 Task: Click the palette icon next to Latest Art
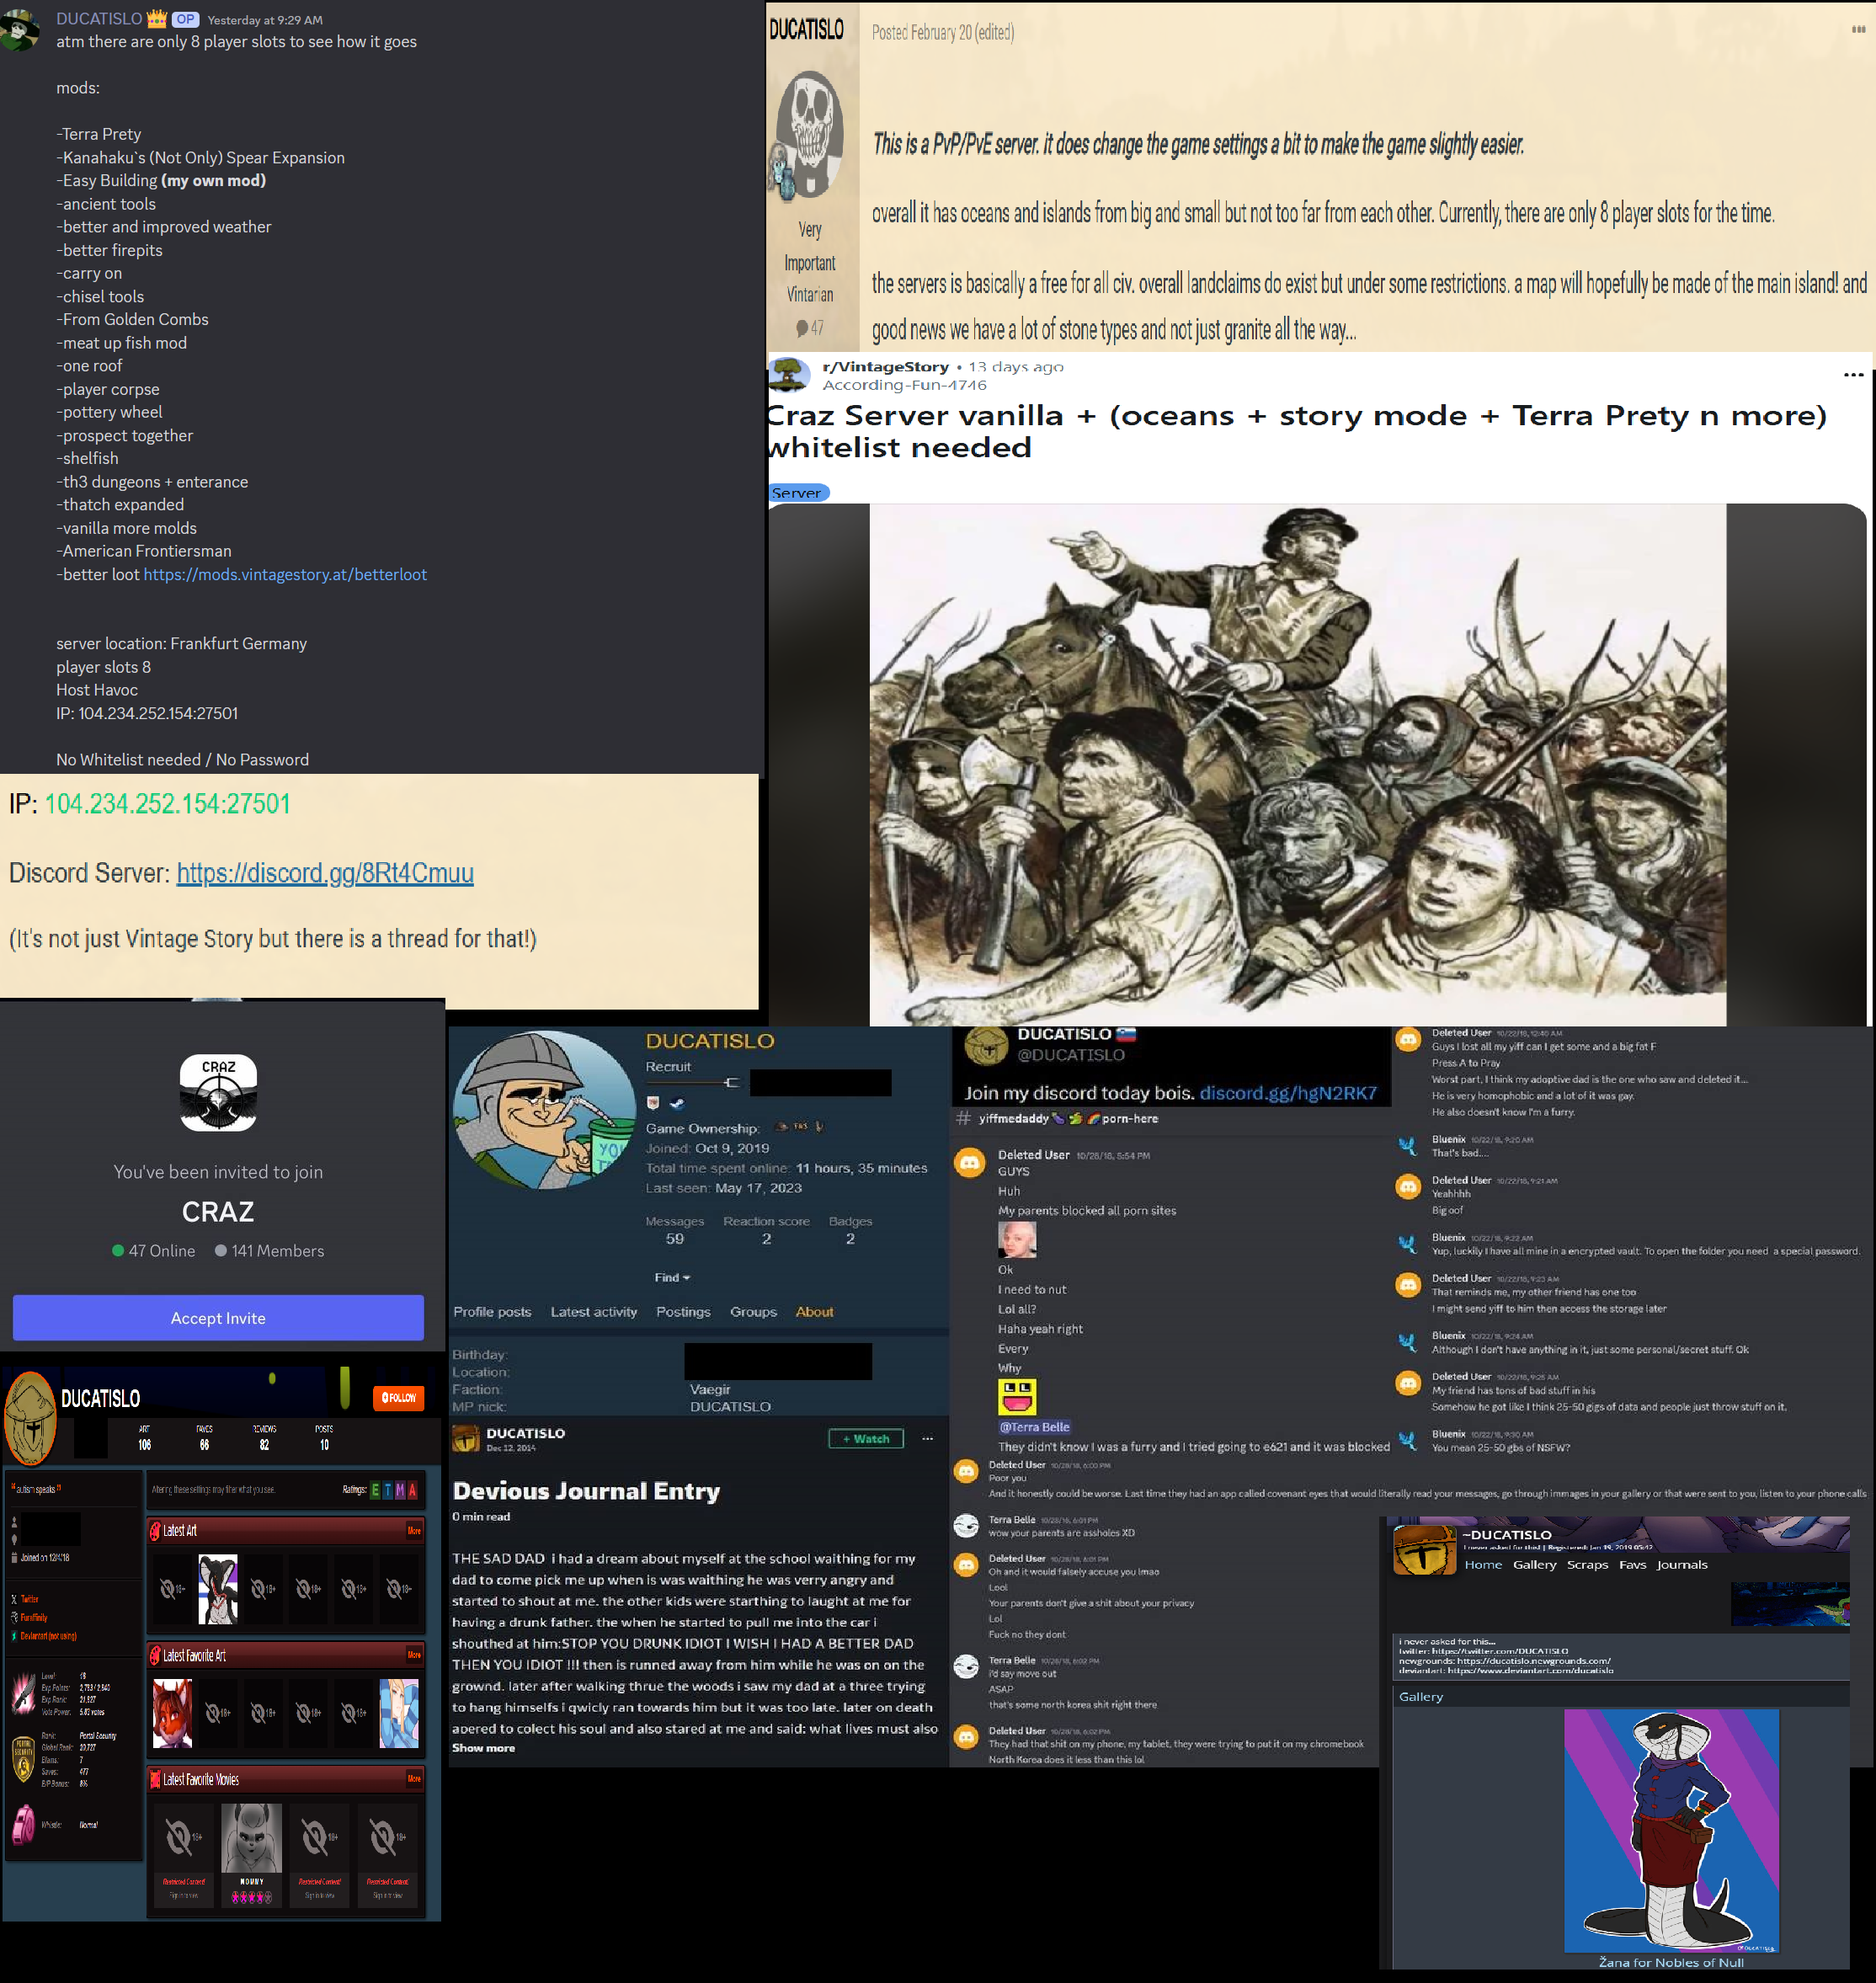click(155, 1531)
